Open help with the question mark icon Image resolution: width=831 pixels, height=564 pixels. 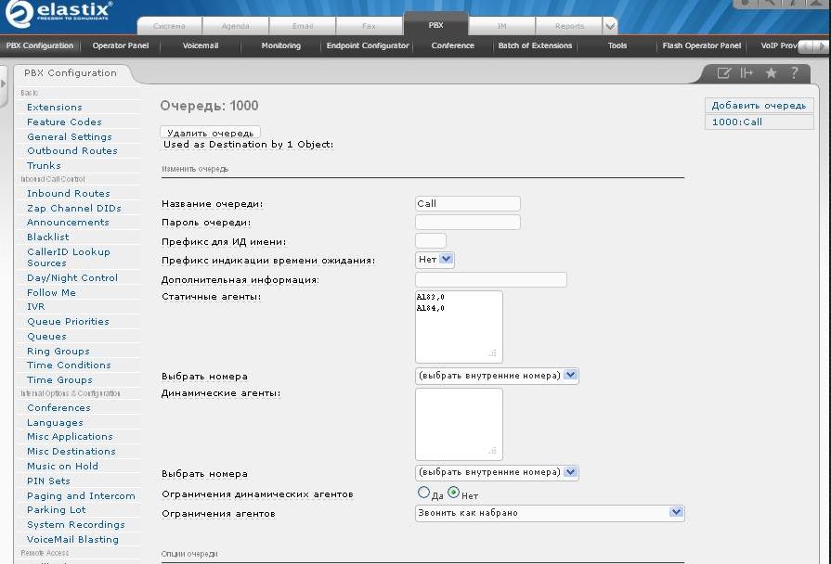[x=794, y=73]
